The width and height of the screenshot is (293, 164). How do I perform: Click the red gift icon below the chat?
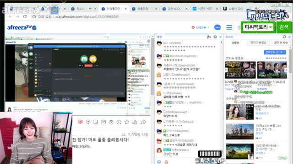pyautogui.click(x=166, y=162)
